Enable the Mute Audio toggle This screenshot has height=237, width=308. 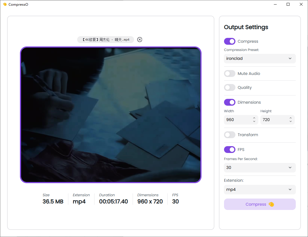pyautogui.click(x=230, y=73)
